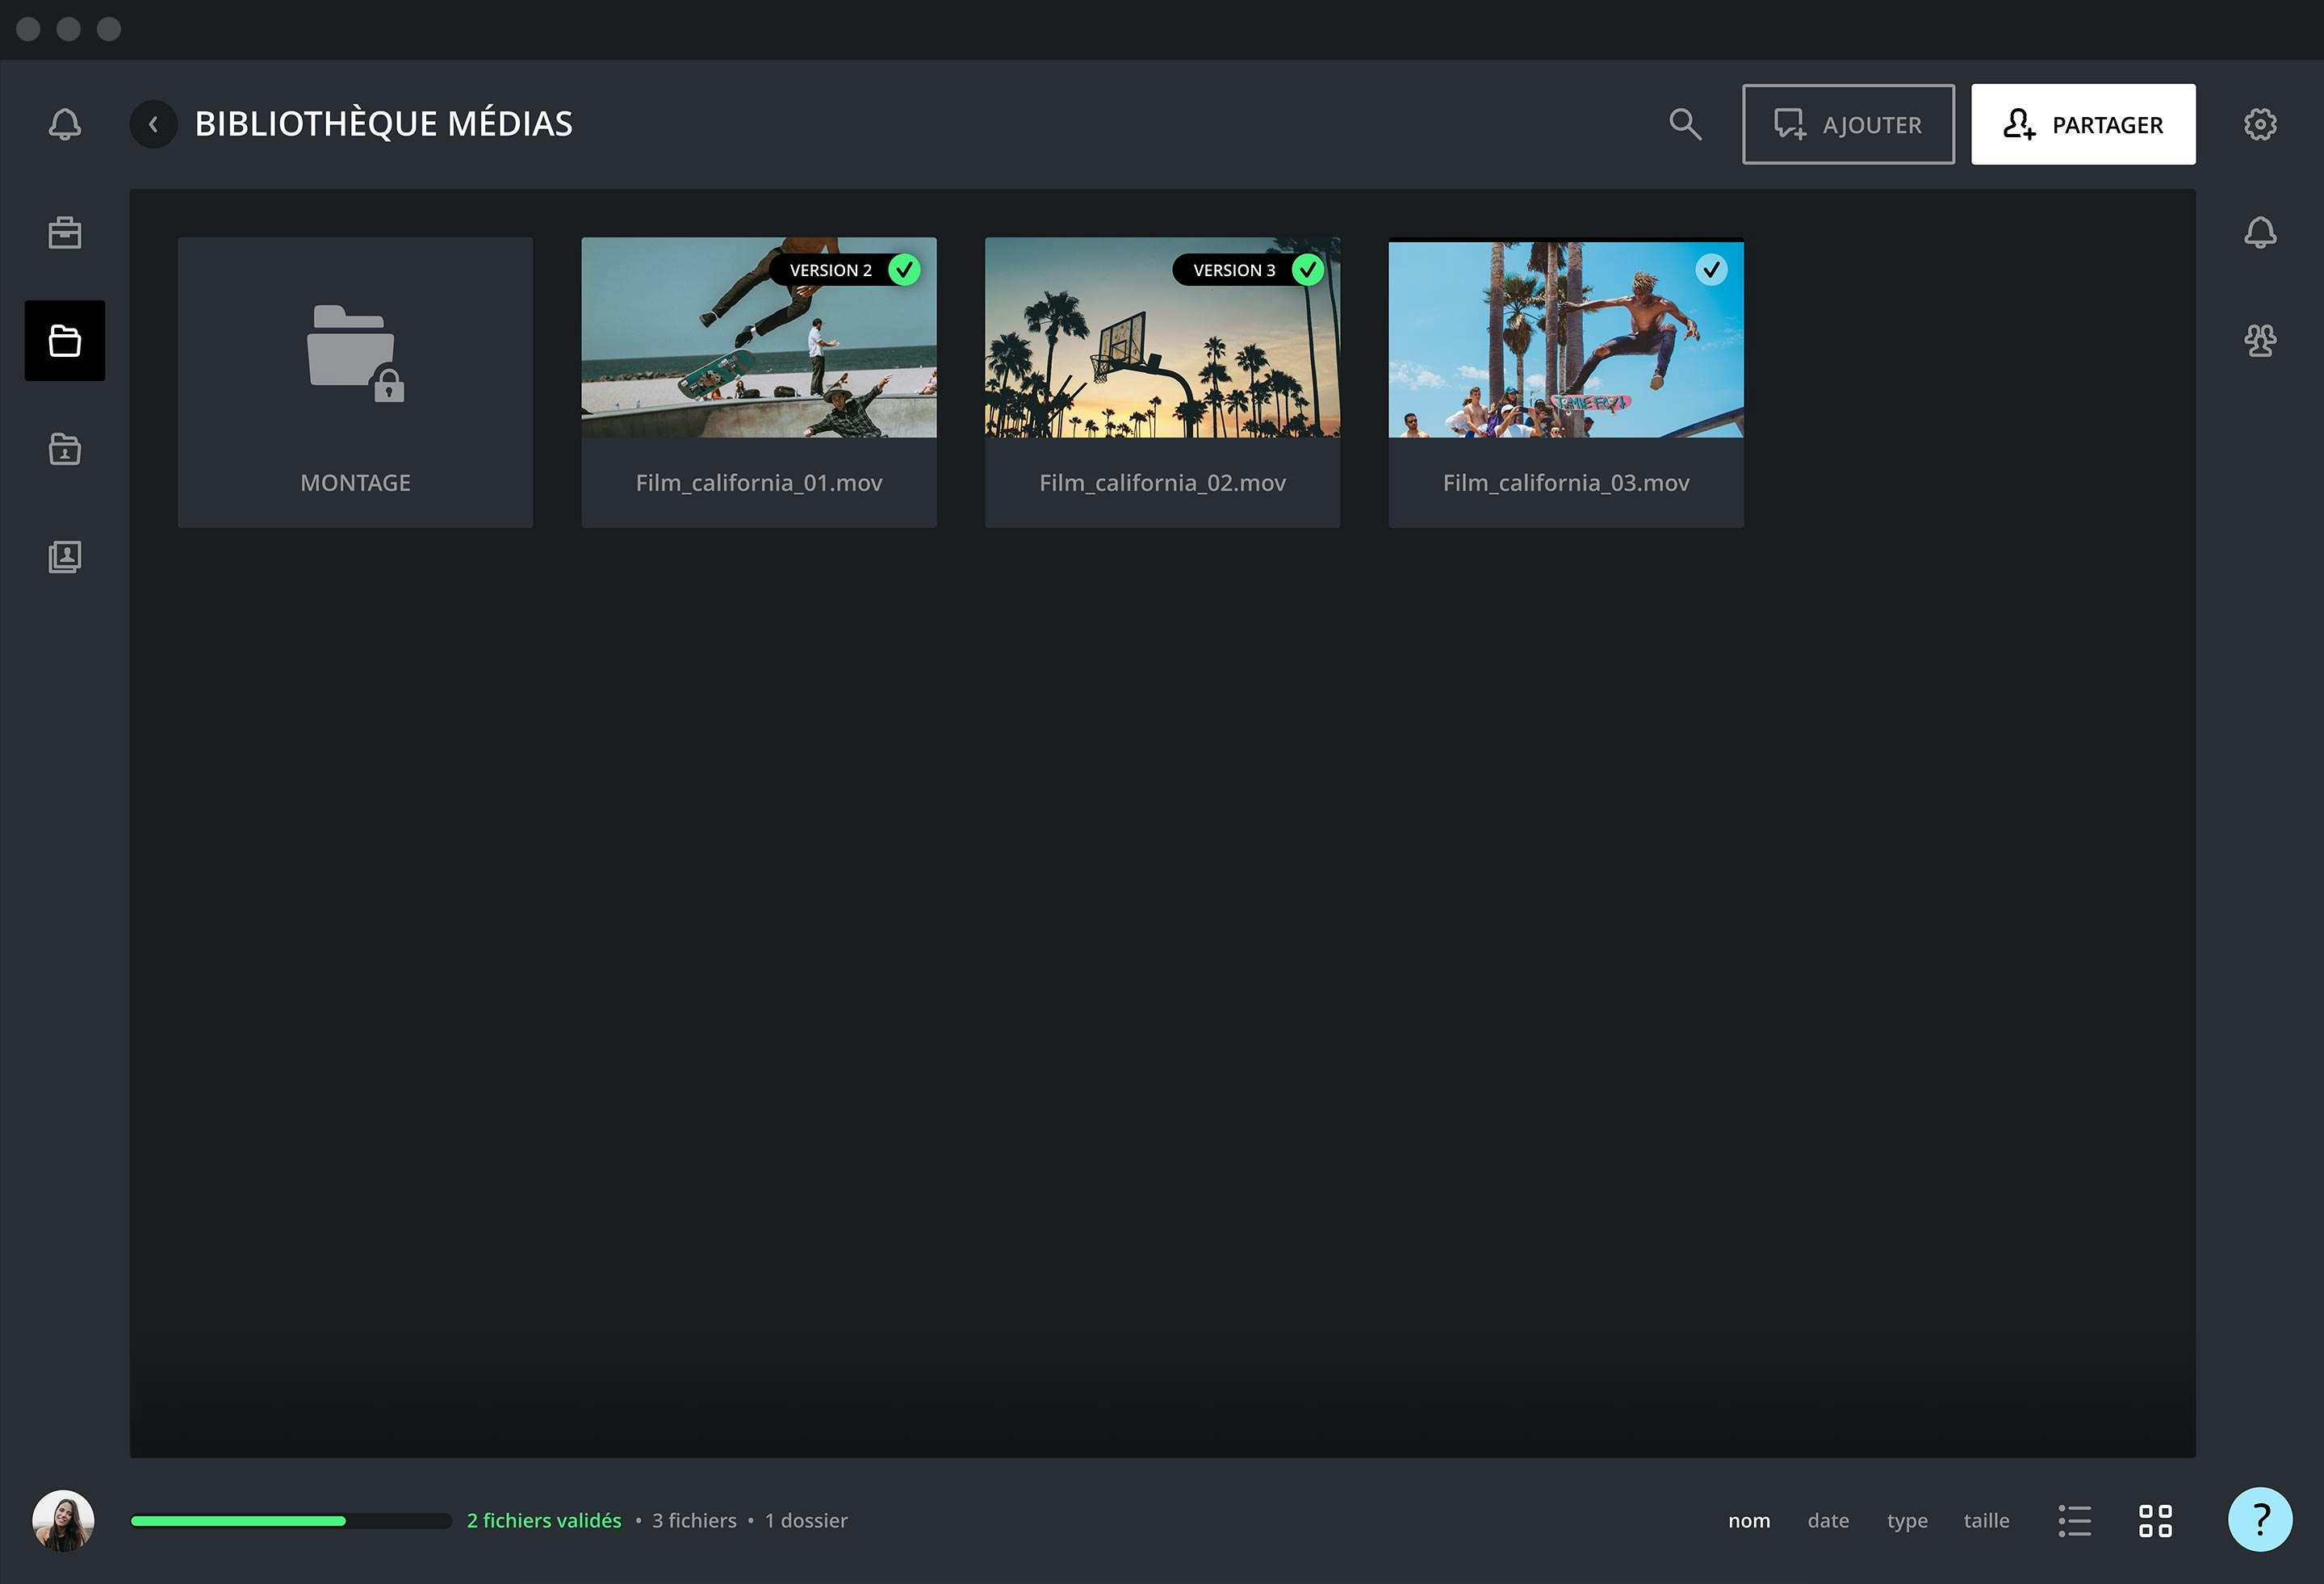The height and width of the screenshot is (1584, 2324).
Task: Check the validation mark on Film_california_03.mov
Action: pyautogui.click(x=1711, y=270)
